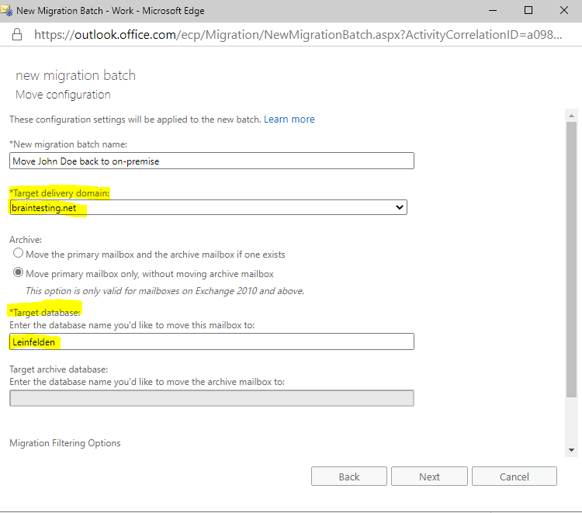Click the lock icon in address bar
582x513 pixels.
pos(17,34)
